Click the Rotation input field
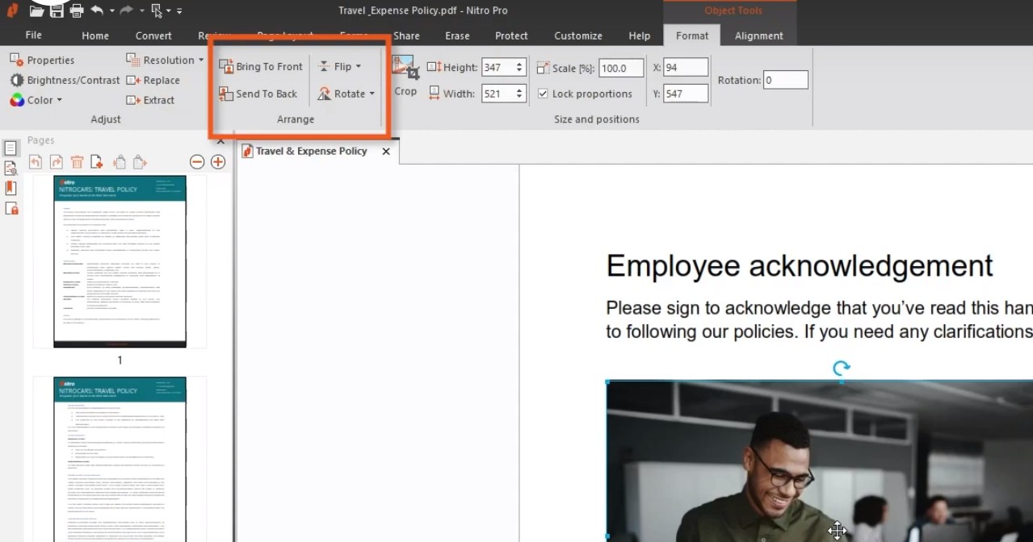The image size is (1033, 542). point(785,80)
